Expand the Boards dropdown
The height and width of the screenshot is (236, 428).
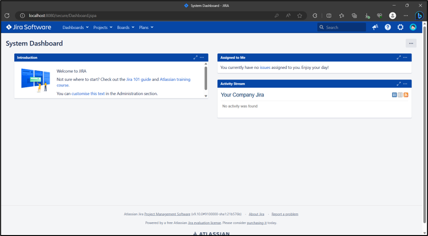126,27
